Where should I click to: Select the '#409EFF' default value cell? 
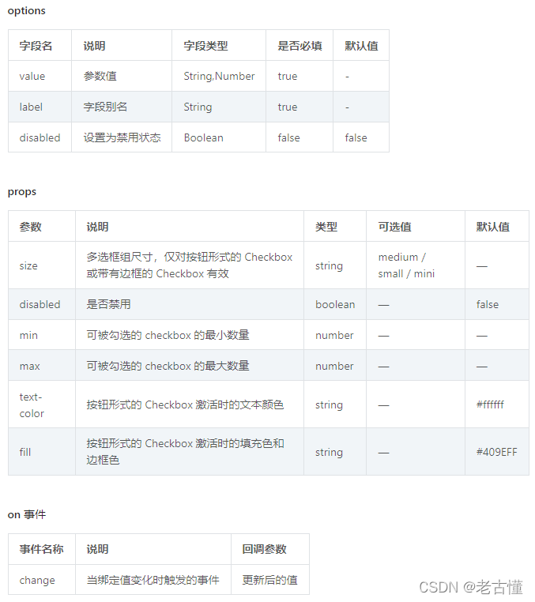point(496,452)
